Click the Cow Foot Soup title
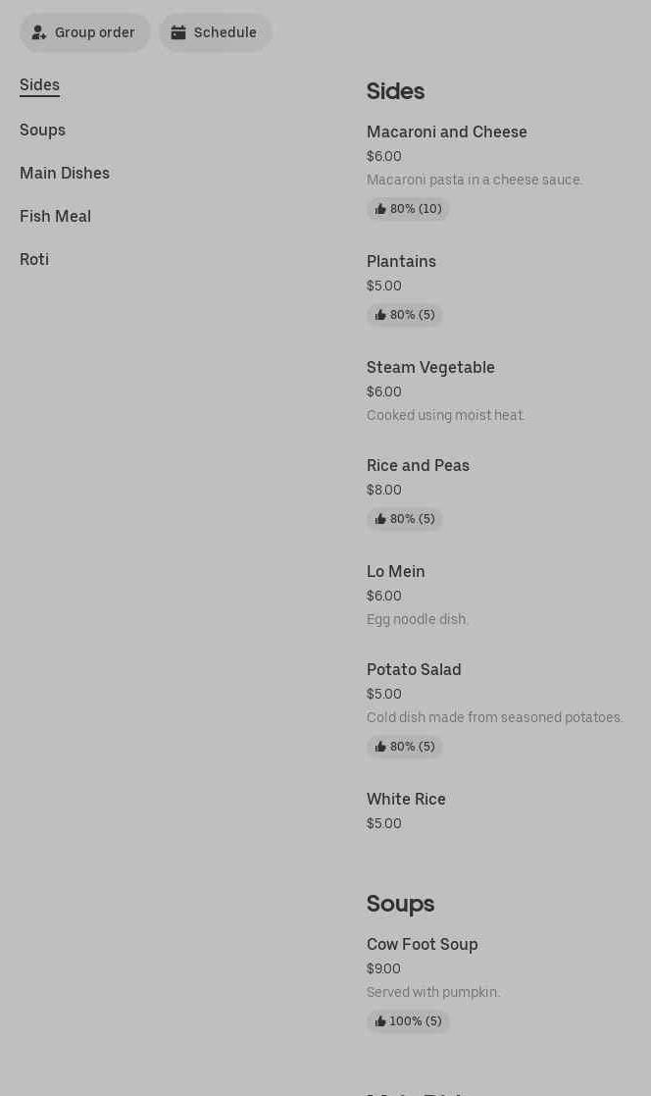This screenshot has height=1096, width=651. (422, 945)
